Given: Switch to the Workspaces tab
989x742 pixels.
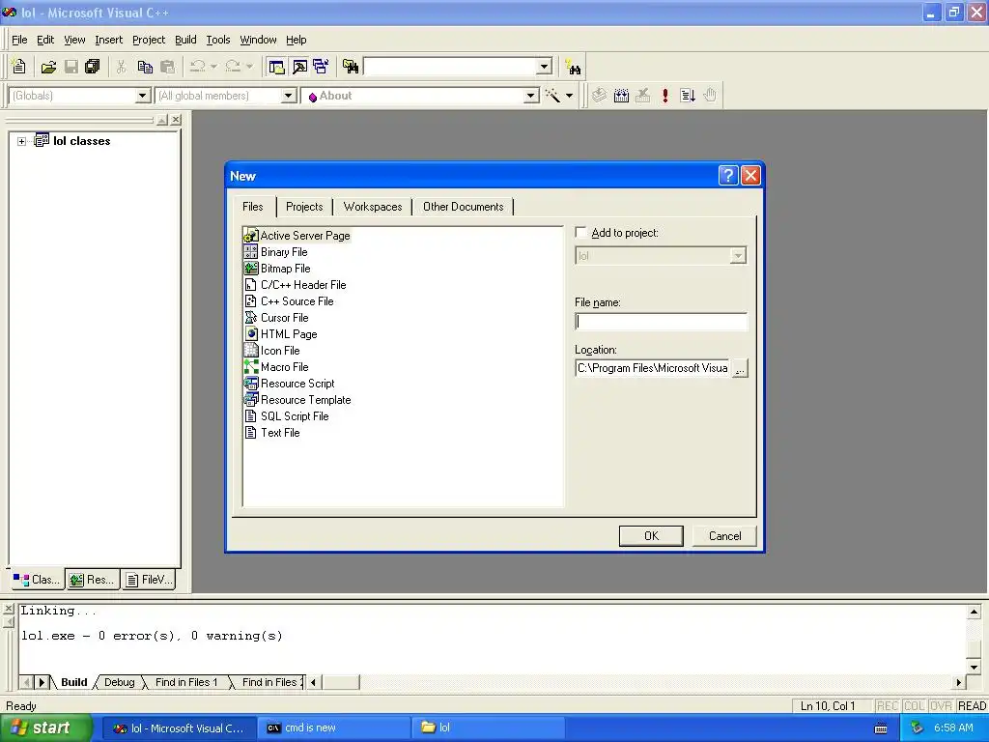Looking at the screenshot, I should click(x=373, y=207).
